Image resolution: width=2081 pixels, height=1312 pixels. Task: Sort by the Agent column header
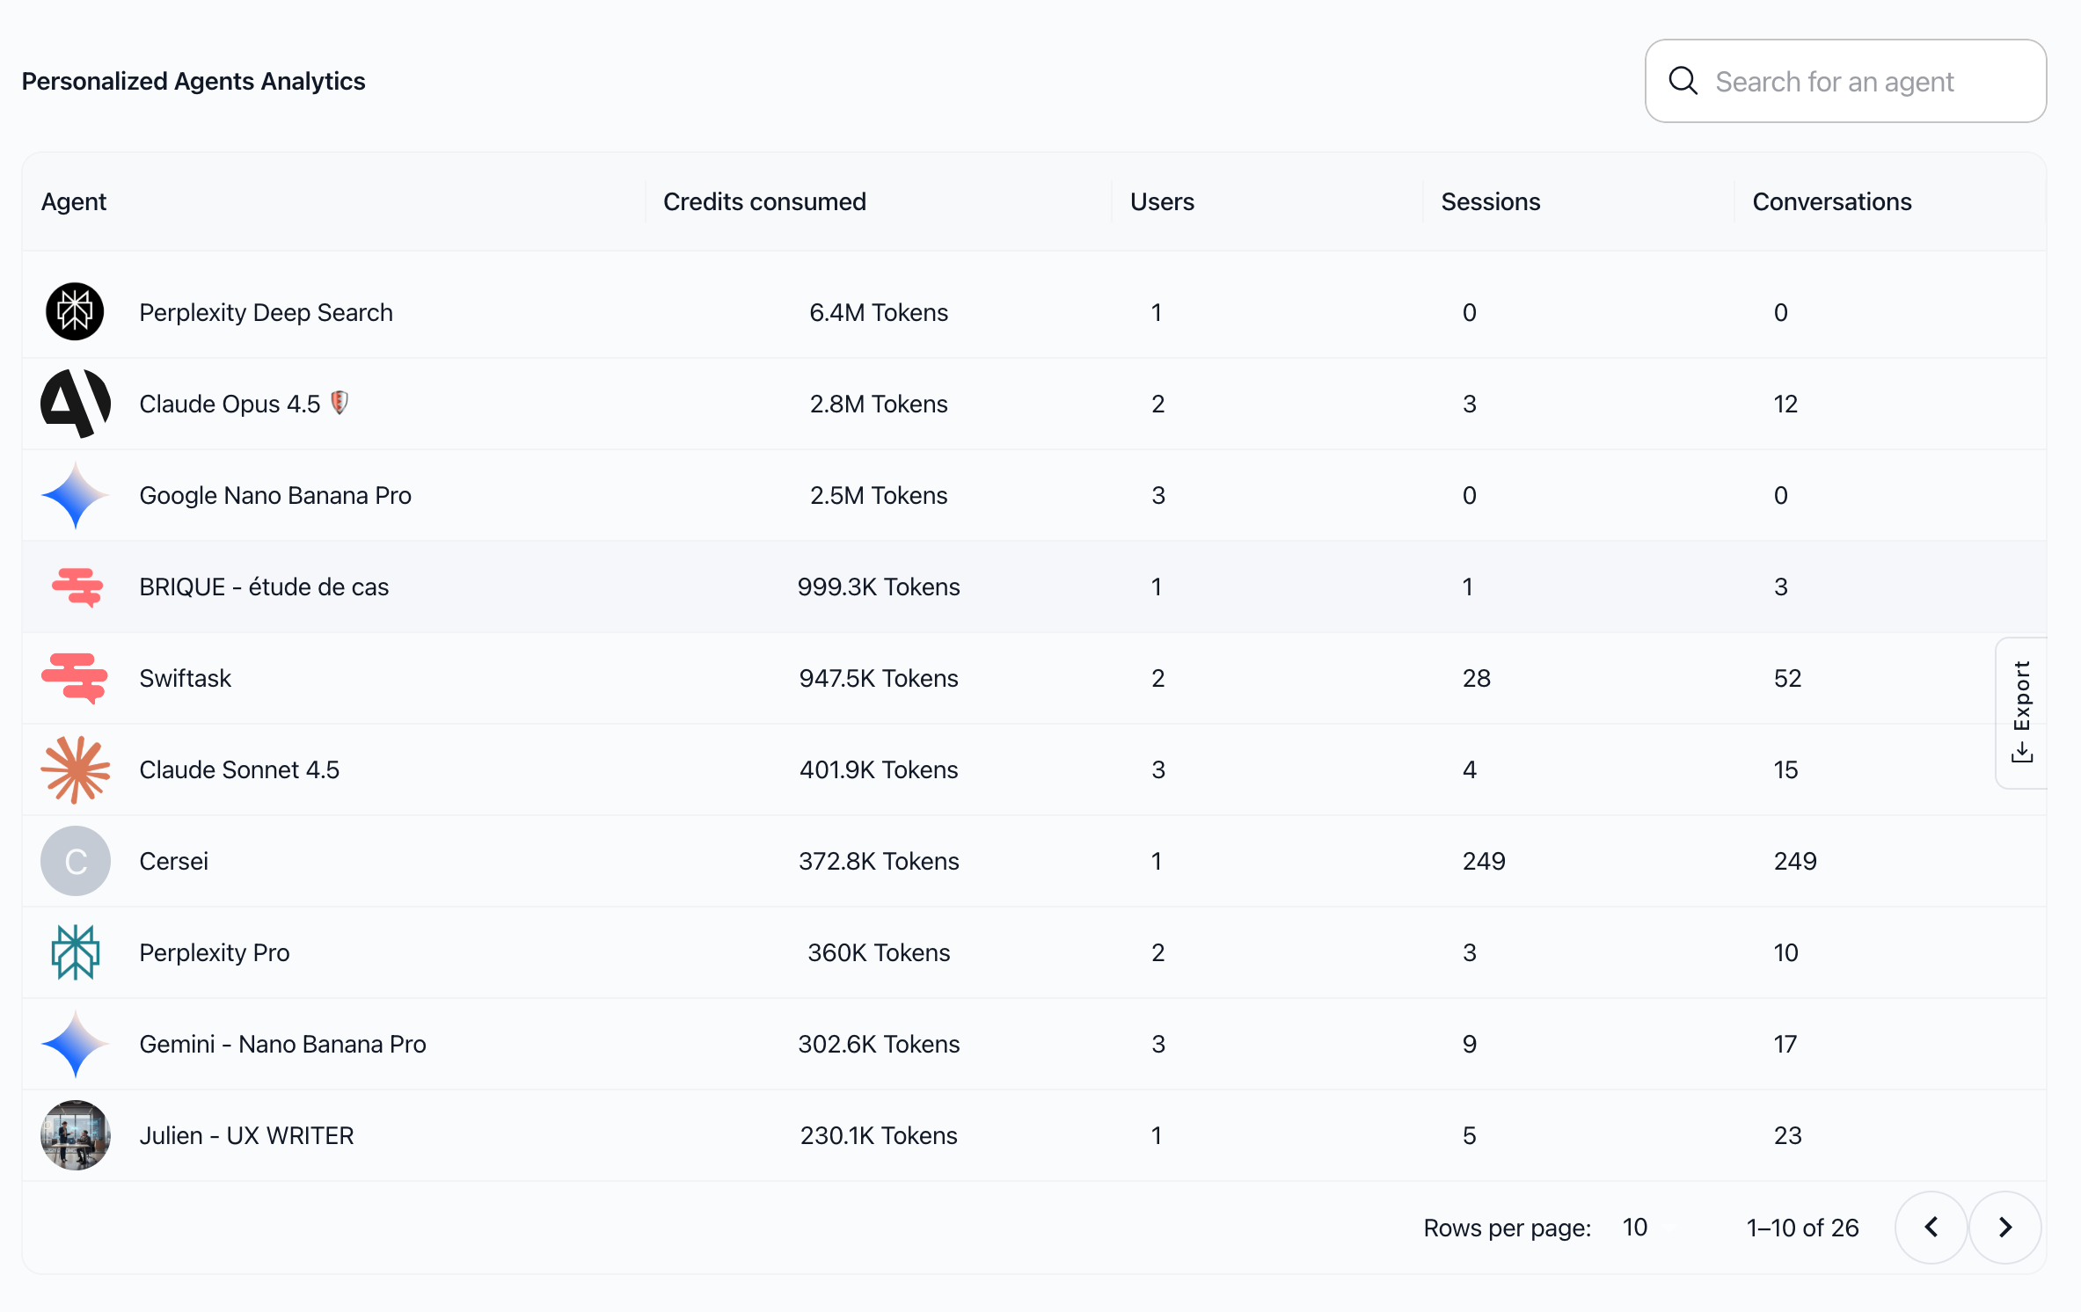74,201
